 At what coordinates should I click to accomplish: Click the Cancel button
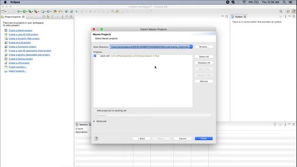182,139
